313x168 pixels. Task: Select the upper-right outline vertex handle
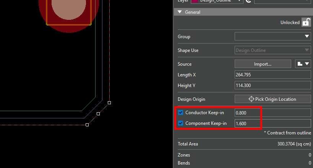(109, 103)
